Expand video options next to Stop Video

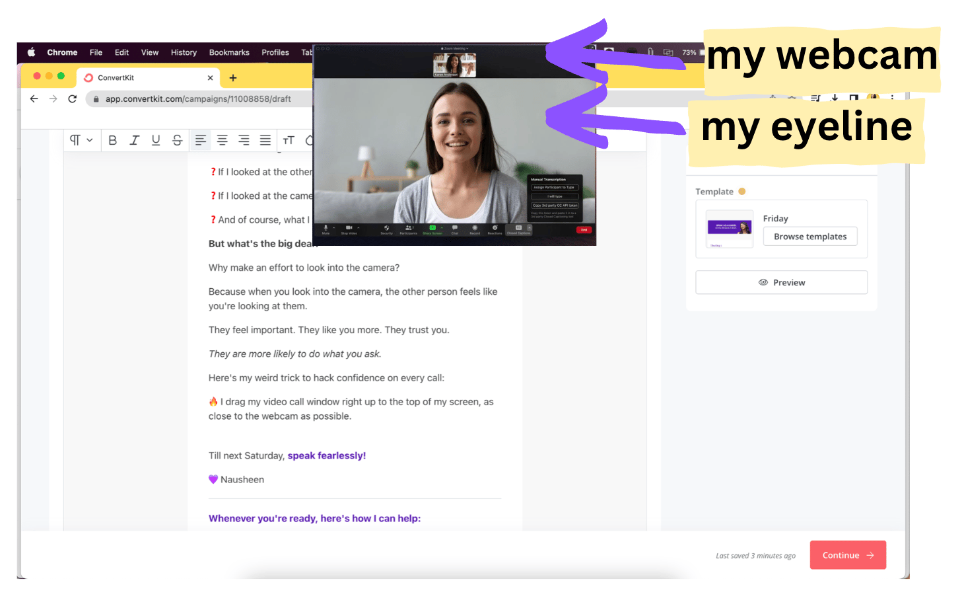(x=359, y=227)
